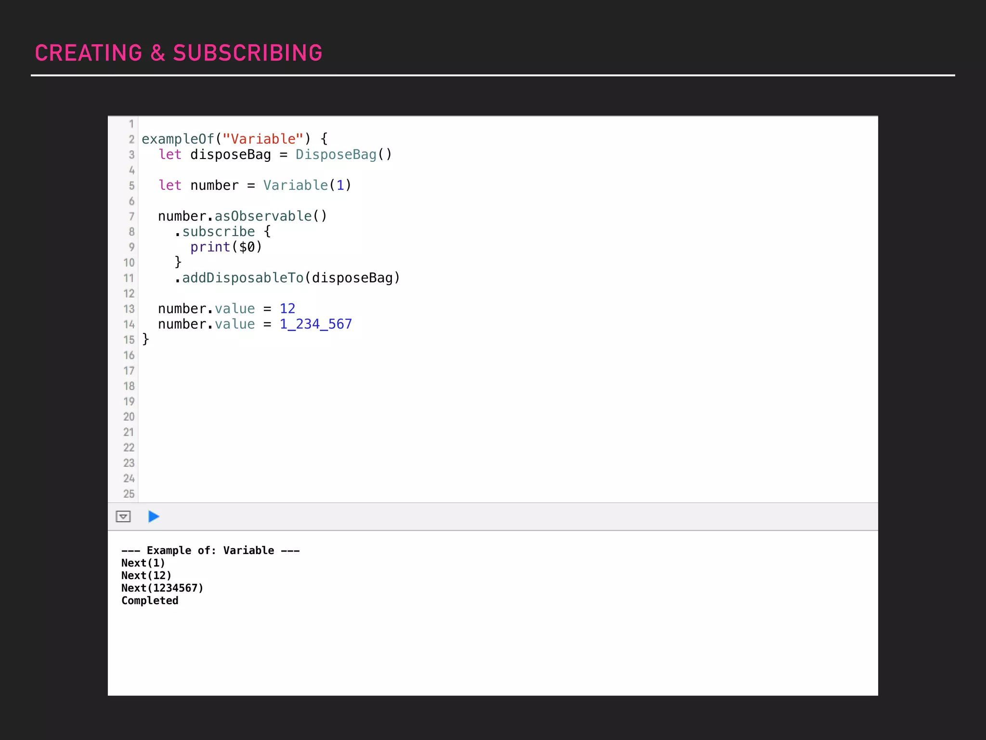The width and height of the screenshot is (986, 740).
Task: Click the 1_234_567 numeric literal
Action: click(315, 324)
